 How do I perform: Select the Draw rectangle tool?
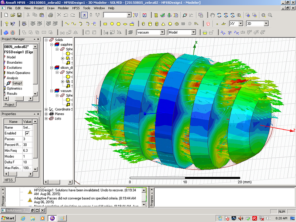coord(105,24)
